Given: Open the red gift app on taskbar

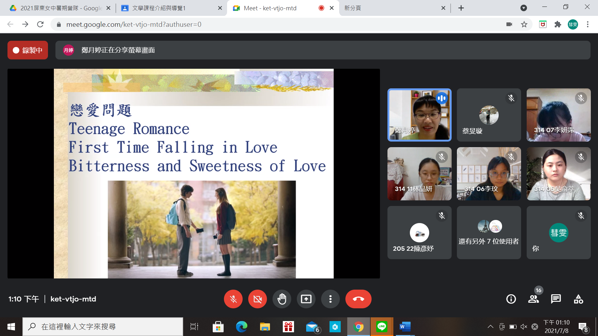Looking at the screenshot, I should point(288,327).
